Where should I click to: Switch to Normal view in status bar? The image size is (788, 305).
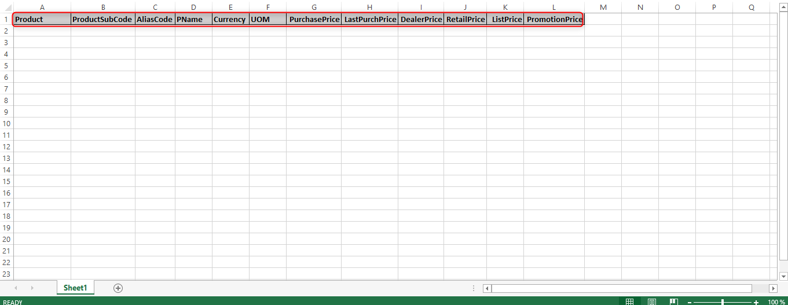coord(629,302)
